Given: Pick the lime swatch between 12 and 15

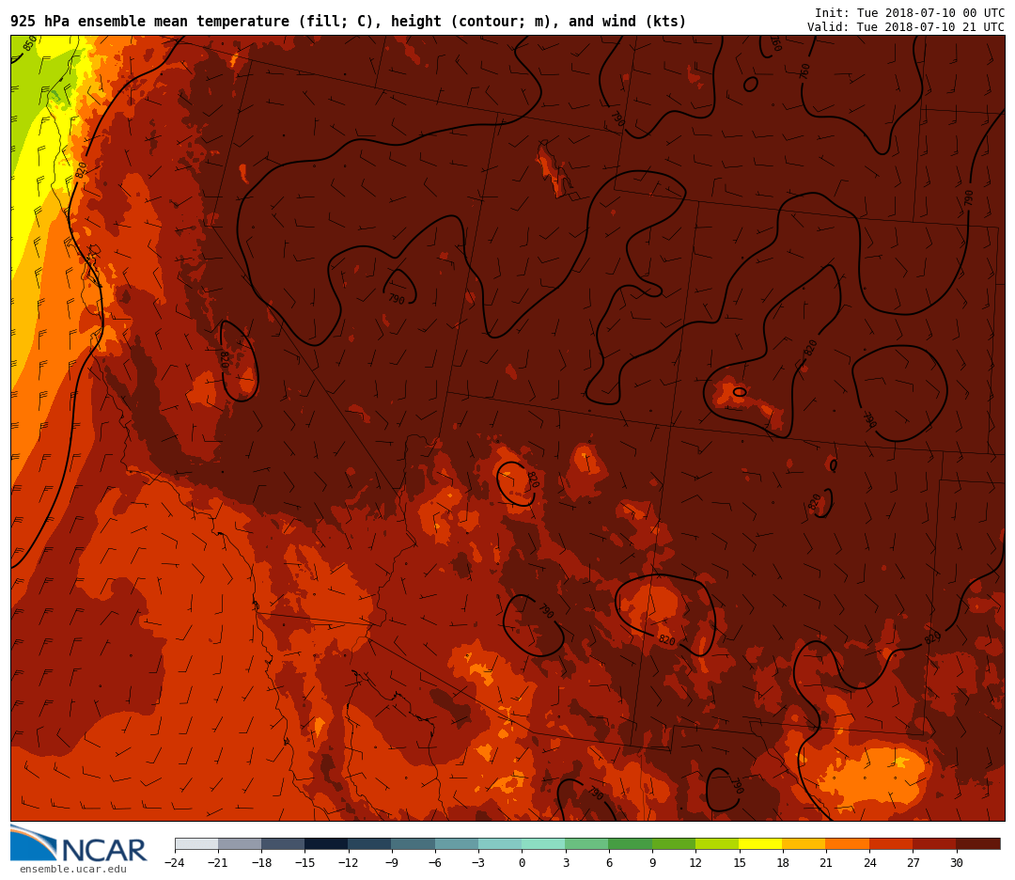Looking at the screenshot, I should point(717,843).
